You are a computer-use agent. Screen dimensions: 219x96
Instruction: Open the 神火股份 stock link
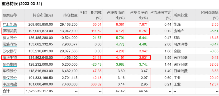click(10, 38)
